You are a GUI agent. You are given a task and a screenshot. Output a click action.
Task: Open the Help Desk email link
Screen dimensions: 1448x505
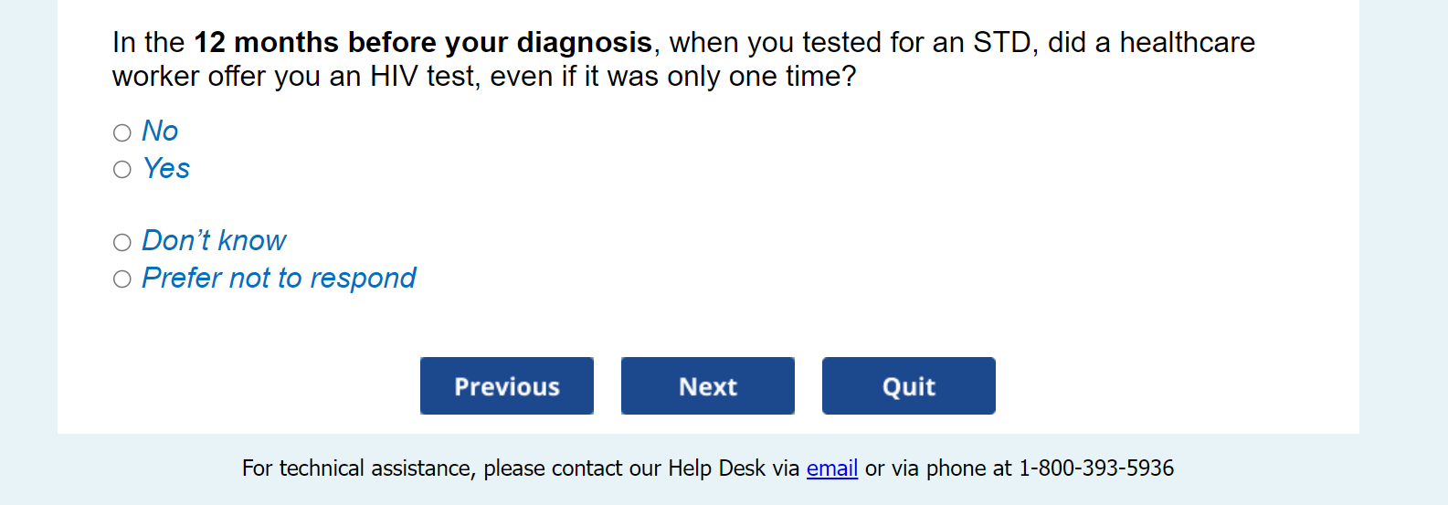[831, 468]
